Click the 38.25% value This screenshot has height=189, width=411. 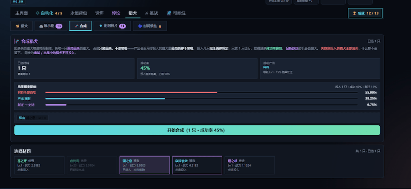pyautogui.click(x=371, y=99)
